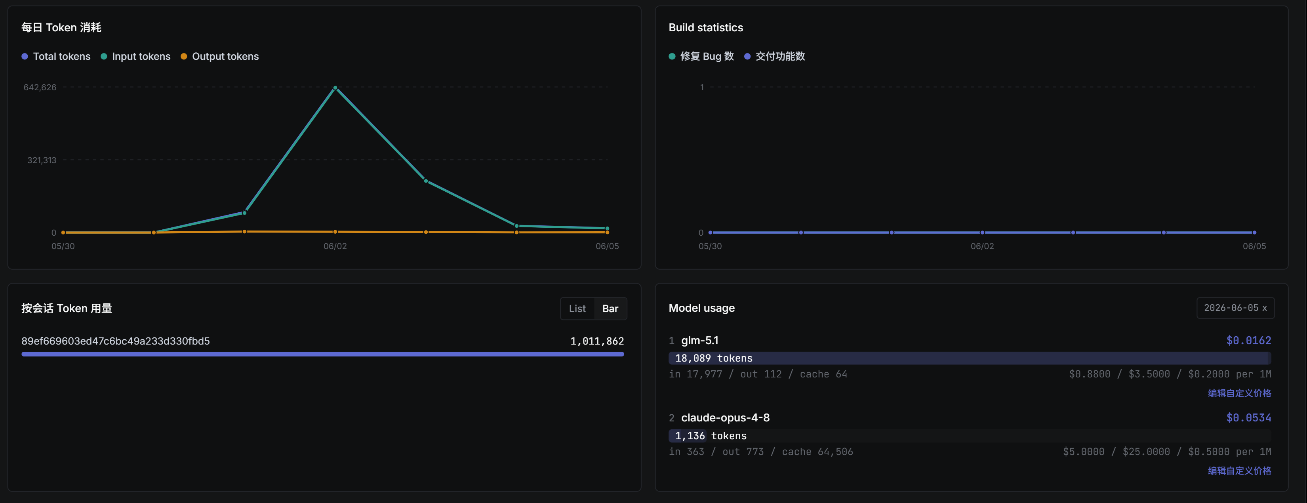Click the $0.0534 cost value
Viewport: 1307px width, 503px height.
pos(1249,418)
